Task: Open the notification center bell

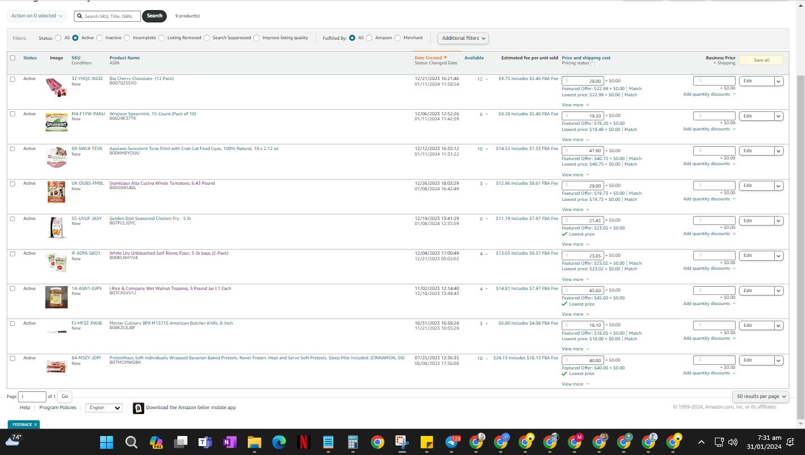Action: 791,442
